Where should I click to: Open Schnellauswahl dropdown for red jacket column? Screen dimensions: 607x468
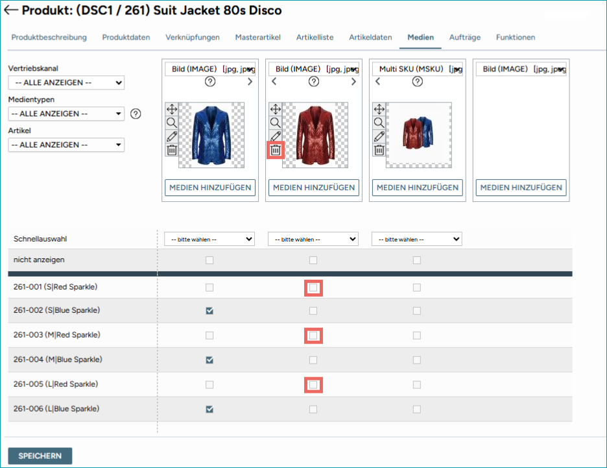click(313, 239)
